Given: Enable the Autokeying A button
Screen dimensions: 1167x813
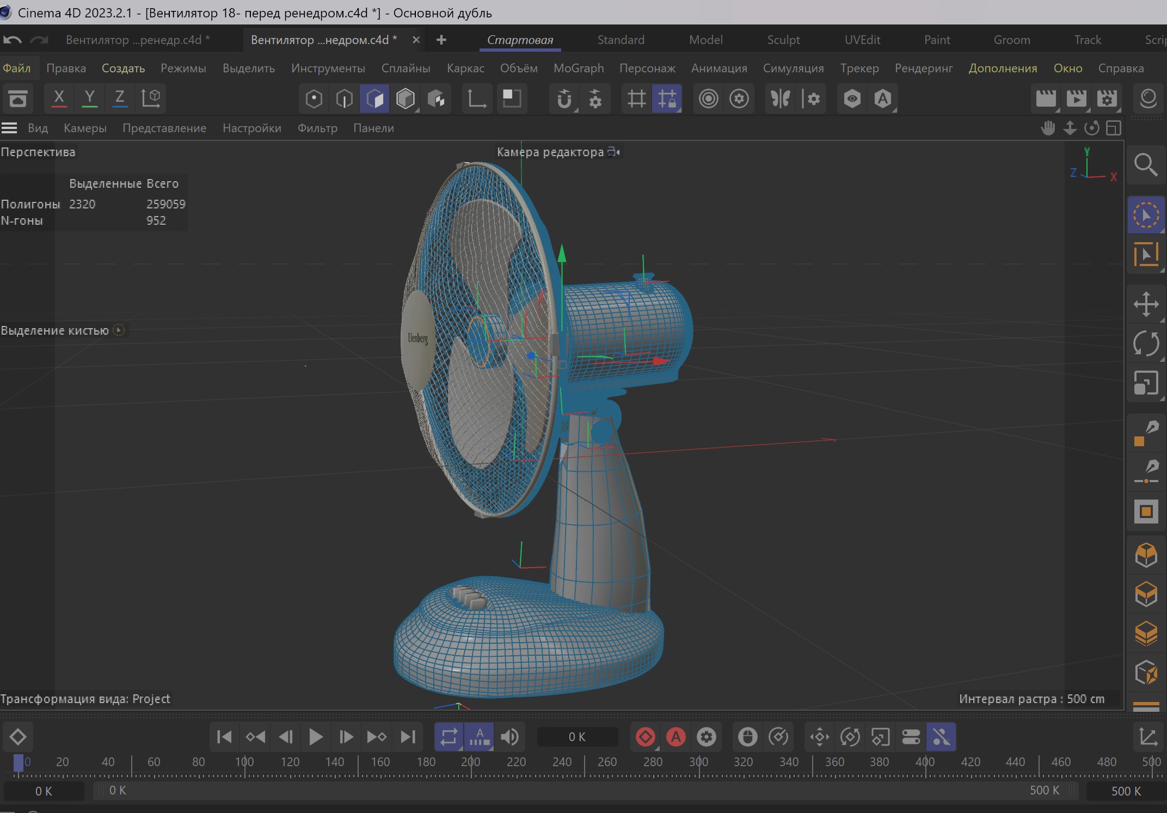Looking at the screenshot, I should click(x=675, y=737).
